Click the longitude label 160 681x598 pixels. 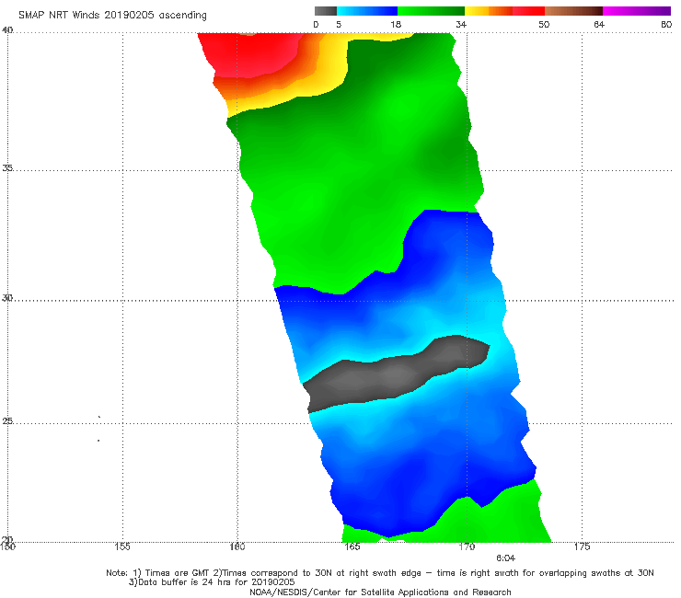237,546
